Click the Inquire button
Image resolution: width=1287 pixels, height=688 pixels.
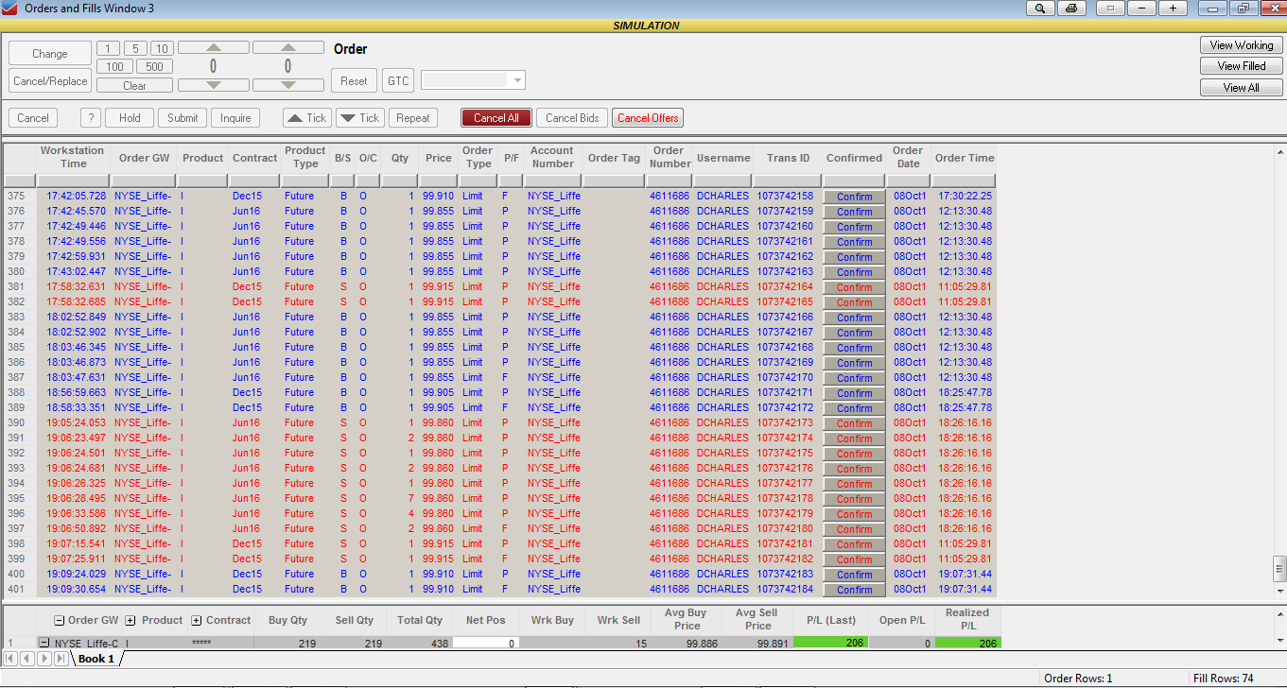pyautogui.click(x=235, y=118)
